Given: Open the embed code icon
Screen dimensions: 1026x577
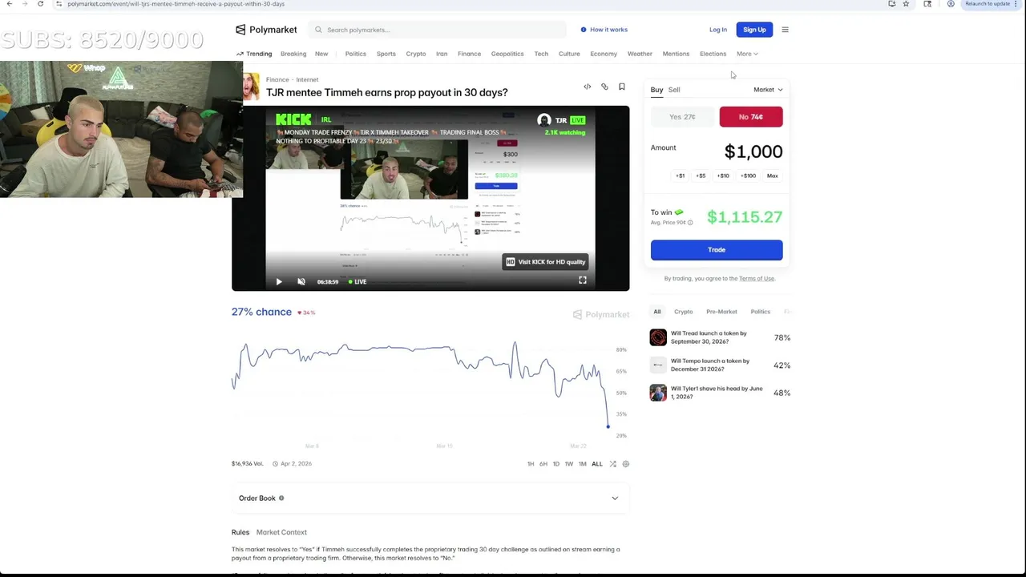Looking at the screenshot, I should click(588, 87).
